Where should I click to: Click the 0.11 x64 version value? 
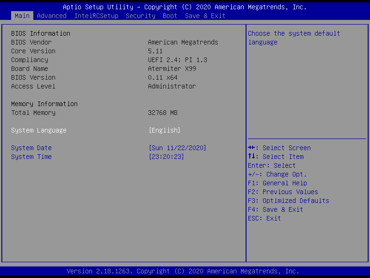point(163,77)
